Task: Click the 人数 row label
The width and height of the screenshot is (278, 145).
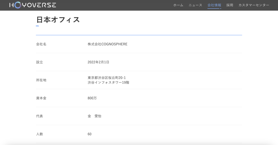Action: (x=40, y=134)
